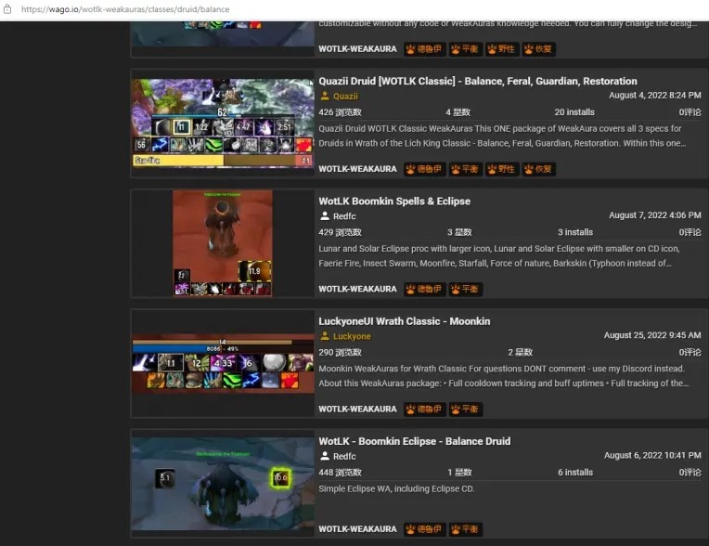The image size is (709, 546).
Task: Click the 德鲁伊 tag on the Quazii Druid entry
Action: coord(424,169)
